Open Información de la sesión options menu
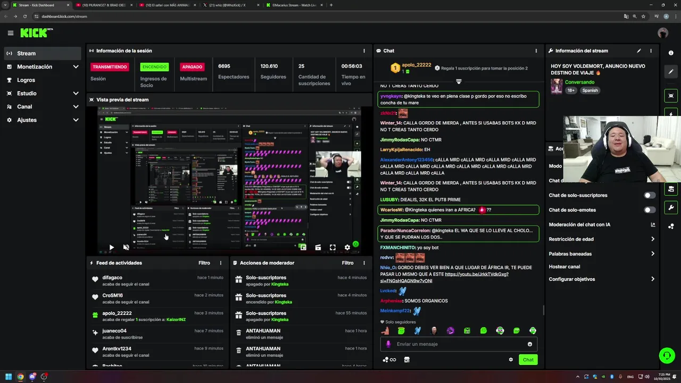This screenshot has width=681, height=383. 364,51
